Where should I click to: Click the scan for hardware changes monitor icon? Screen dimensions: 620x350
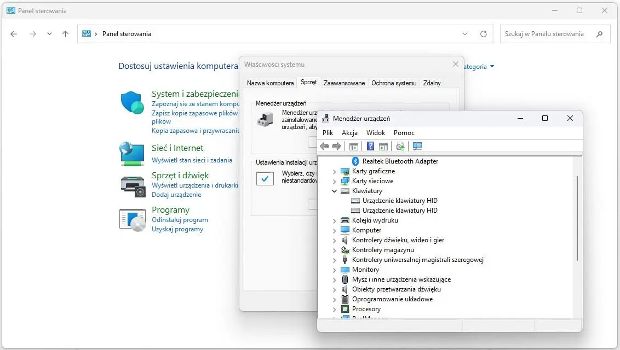click(417, 146)
